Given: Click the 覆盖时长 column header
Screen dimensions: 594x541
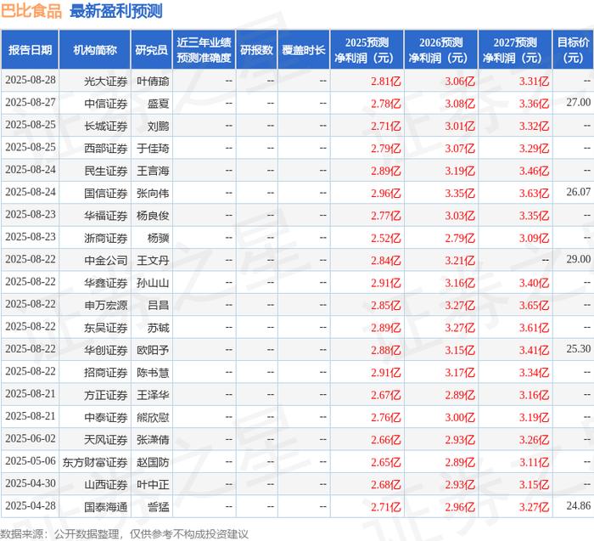Looking at the screenshot, I should 304,49.
